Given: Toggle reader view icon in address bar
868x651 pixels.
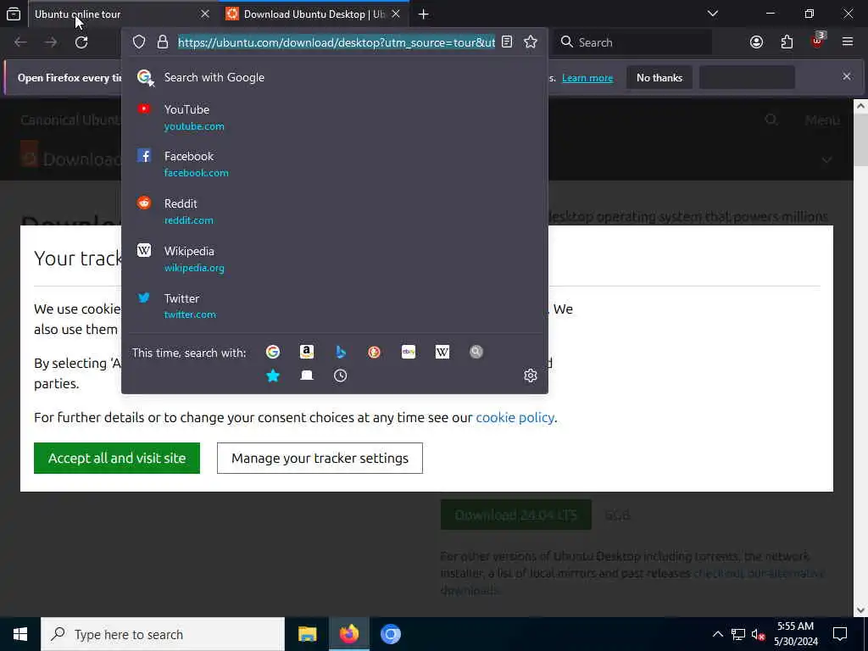Looking at the screenshot, I should pos(507,42).
